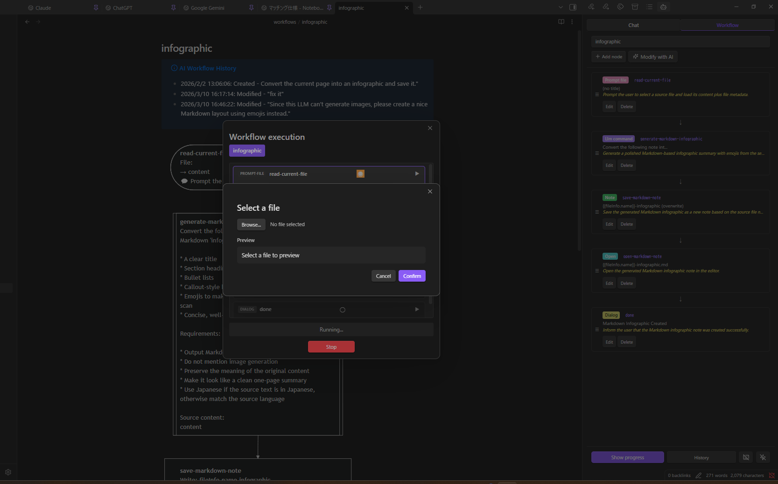The width and height of the screenshot is (778, 484).
Task: Open the more options three-dot menu beside the breadcrumb
Action: [572, 21]
